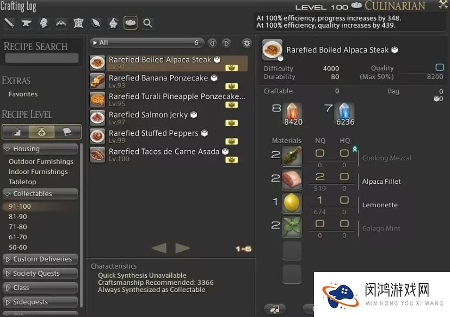Toggle the Quality checkbox box
This screenshot has width=450, height=317.
[440, 67]
